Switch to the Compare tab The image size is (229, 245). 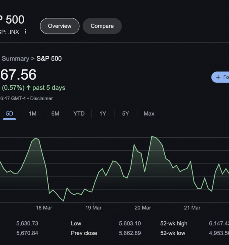[102, 26]
